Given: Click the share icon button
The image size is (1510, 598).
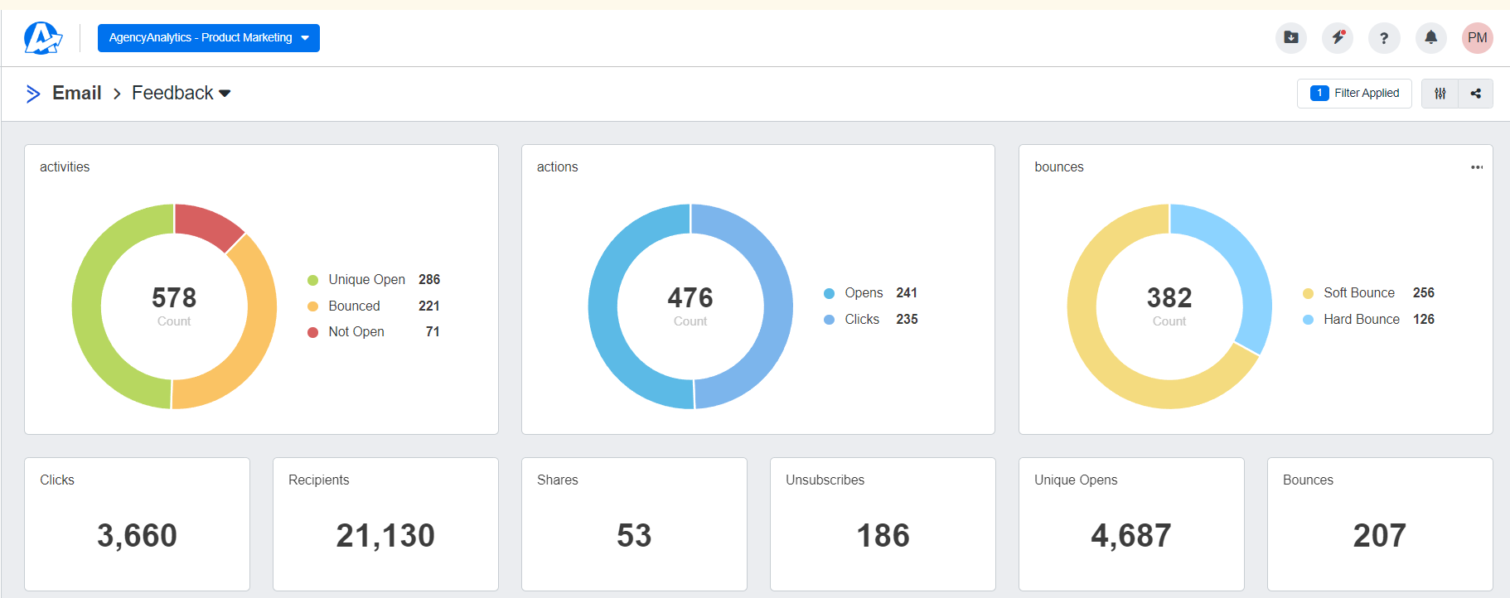Looking at the screenshot, I should (x=1475, y=94).
